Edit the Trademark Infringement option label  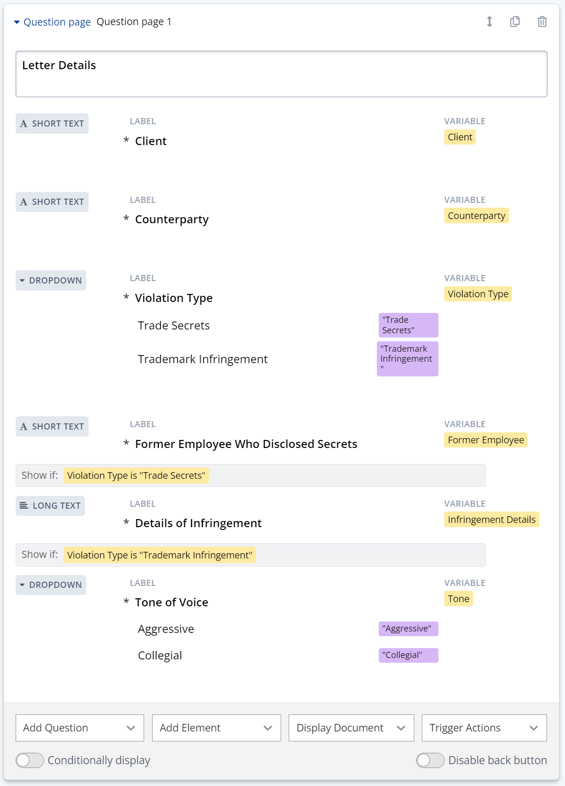(203, 359)
